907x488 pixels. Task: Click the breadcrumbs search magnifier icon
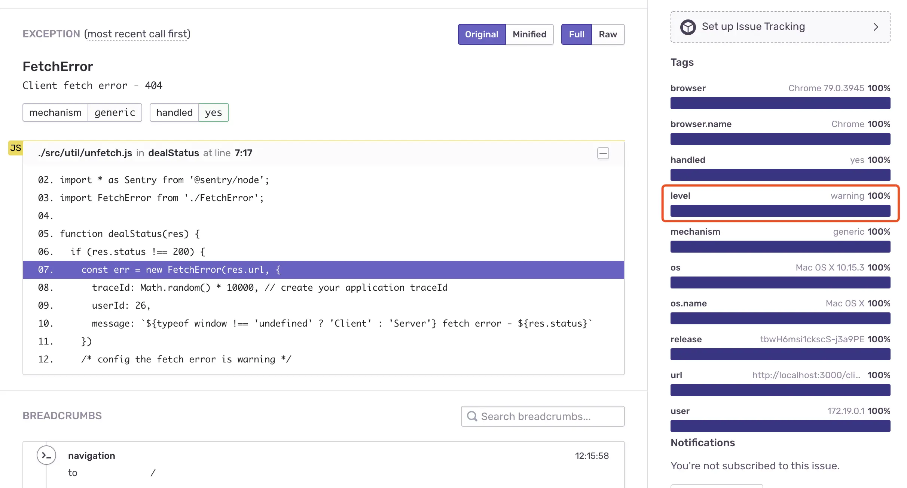(x=472, y=416)
